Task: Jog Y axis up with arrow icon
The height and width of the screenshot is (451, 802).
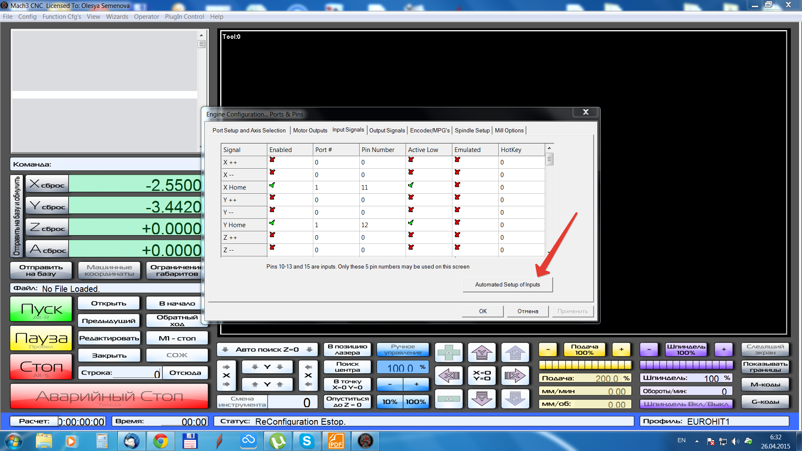Action: [482, 353]
